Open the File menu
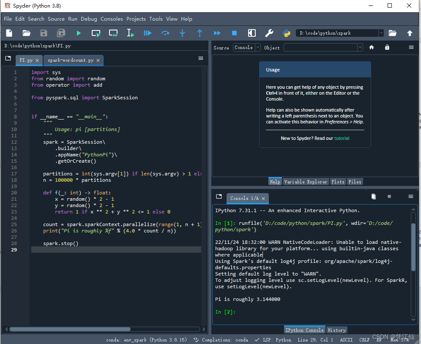This screenshot has height=344, width=421. click(x=8, y=19)
